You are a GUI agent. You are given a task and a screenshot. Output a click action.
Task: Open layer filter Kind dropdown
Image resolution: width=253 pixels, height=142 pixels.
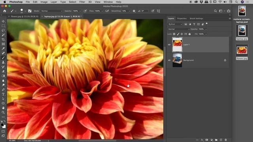coord(175,24)
